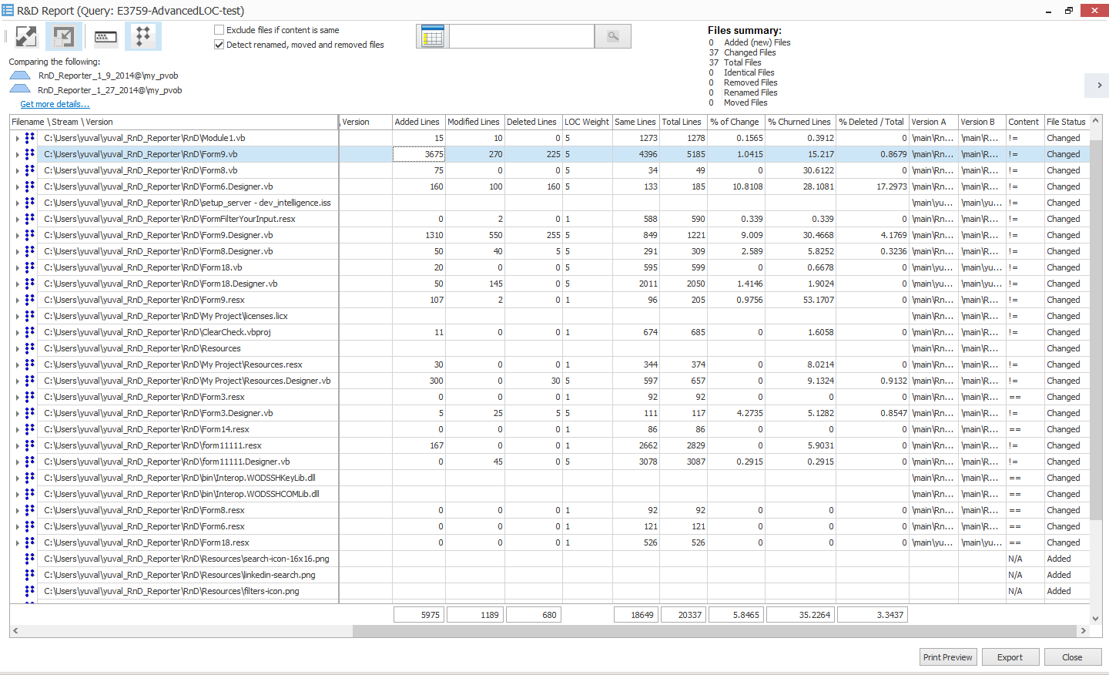
Task: Click the File Status column header
Action: 1065,122
